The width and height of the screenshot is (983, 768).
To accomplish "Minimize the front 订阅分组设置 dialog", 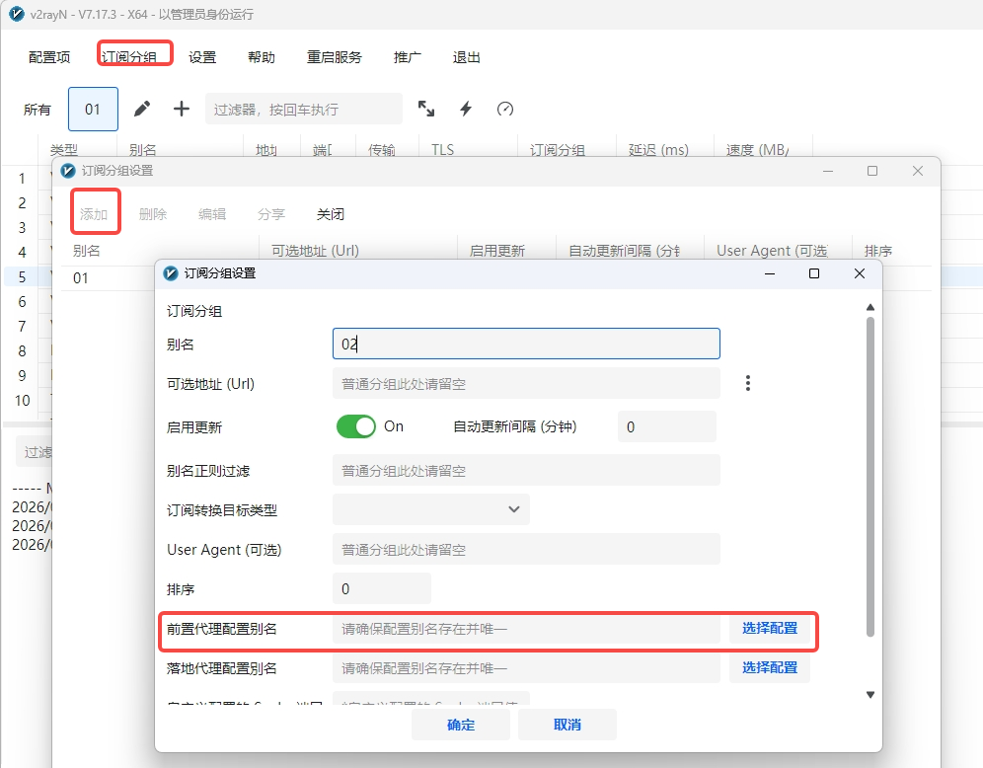I will pos(770,273).
